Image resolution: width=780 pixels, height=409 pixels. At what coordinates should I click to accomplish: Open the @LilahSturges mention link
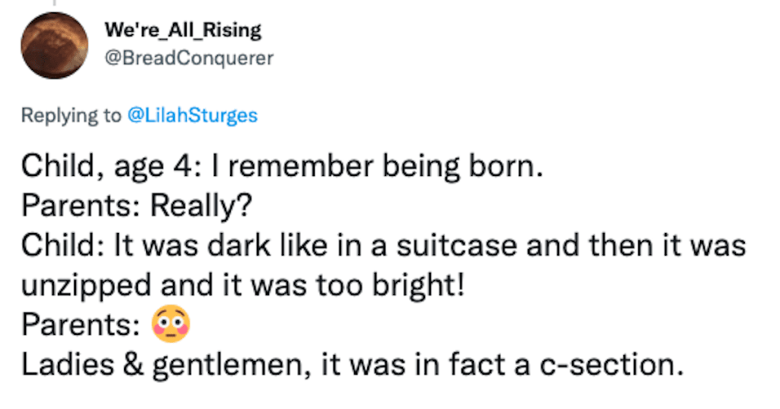click(192, 116)
